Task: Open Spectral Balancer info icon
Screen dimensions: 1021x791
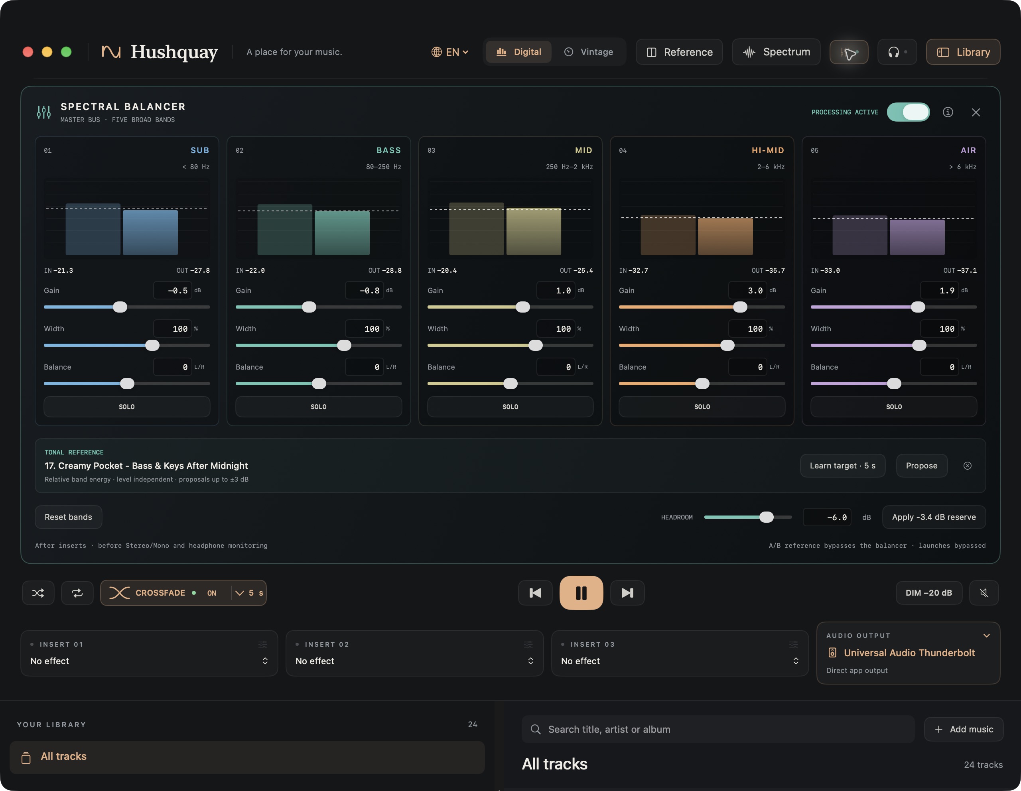Action: click(948, 112)
